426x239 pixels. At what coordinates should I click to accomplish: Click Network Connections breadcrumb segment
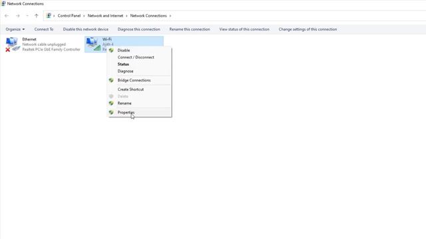coord(148,16)
